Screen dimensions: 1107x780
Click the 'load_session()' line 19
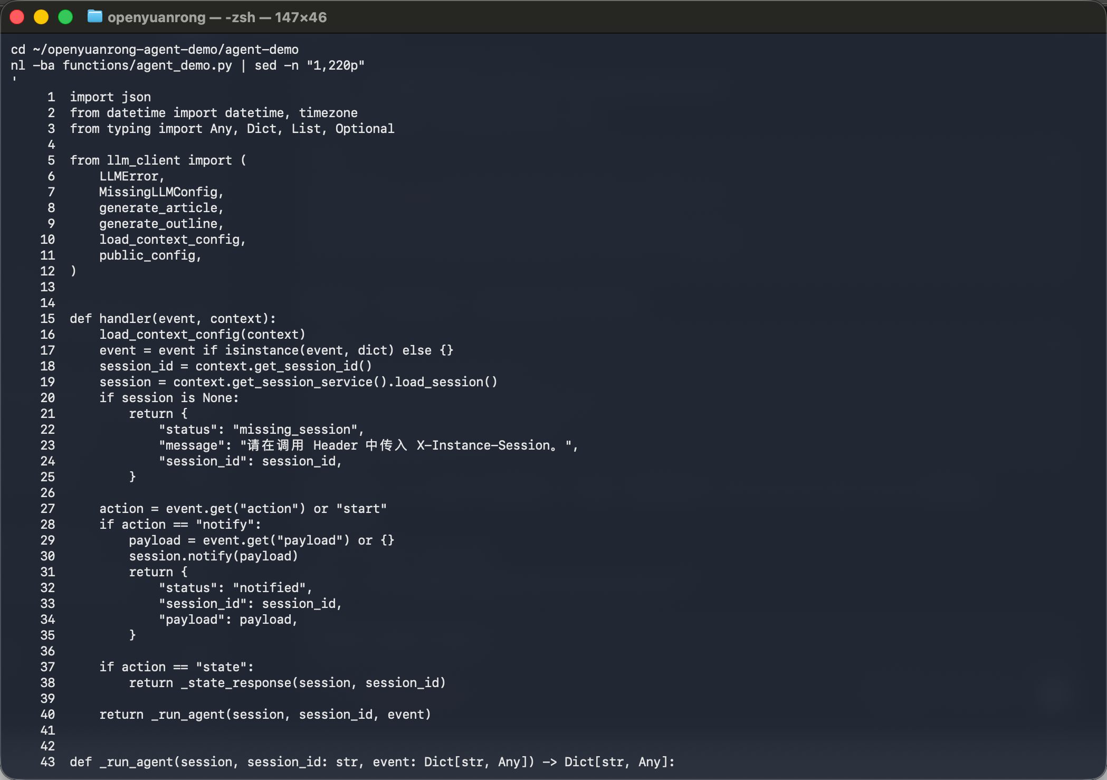(x=299, y=382)
